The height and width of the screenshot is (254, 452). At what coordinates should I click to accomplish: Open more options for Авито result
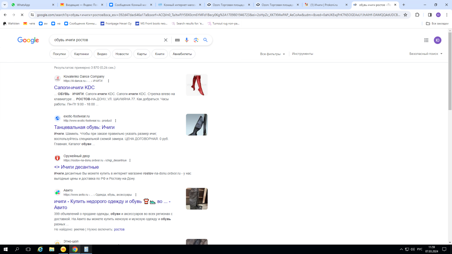(x=136, y=195)
